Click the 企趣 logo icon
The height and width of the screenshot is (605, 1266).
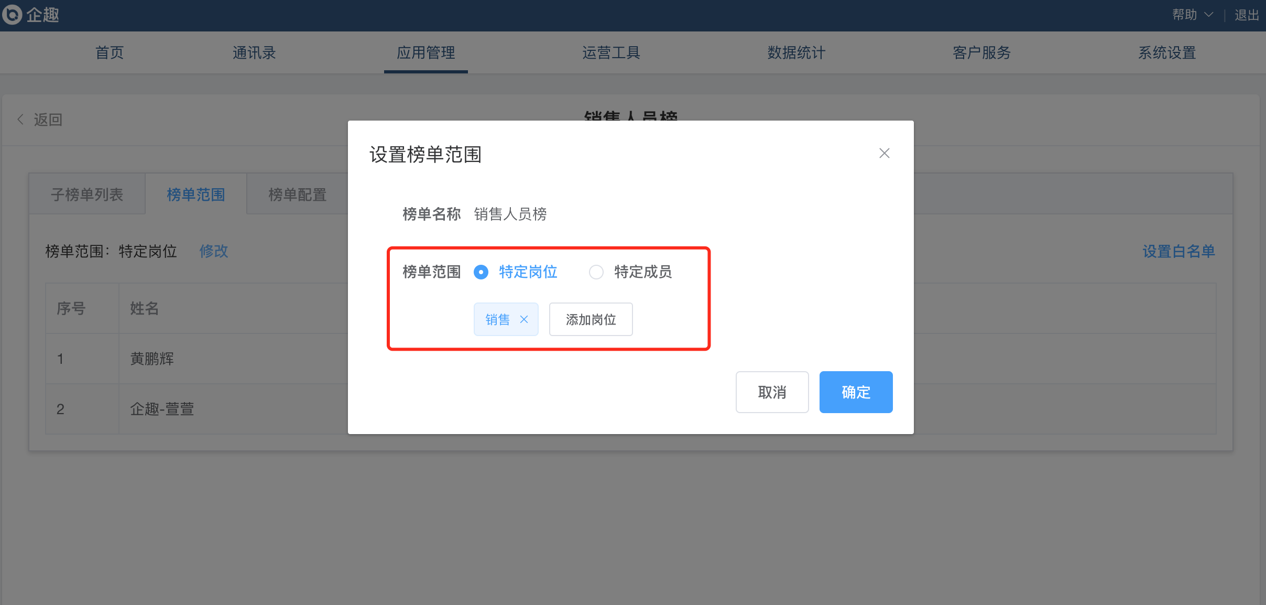pos(12,15)
